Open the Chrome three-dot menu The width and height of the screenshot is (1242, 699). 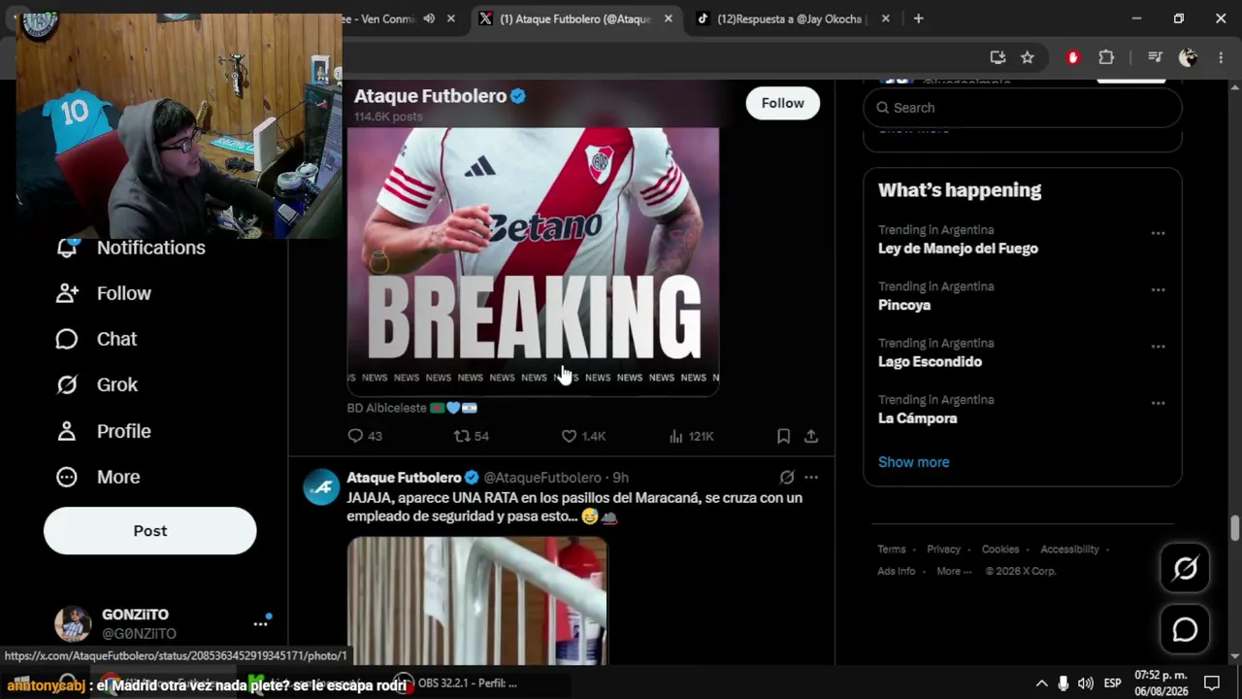1219,57
